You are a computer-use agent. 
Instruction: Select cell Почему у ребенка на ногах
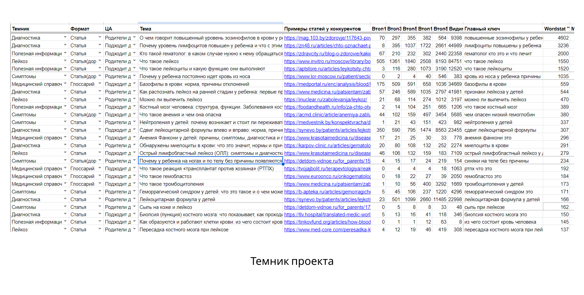210,161
